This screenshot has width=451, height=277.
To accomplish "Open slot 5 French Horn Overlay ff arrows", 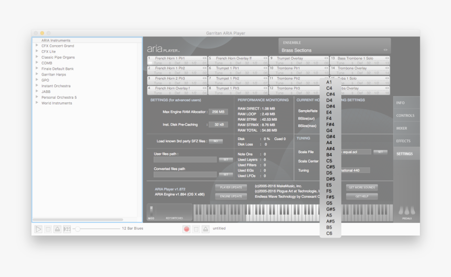I will pos(265,58).
